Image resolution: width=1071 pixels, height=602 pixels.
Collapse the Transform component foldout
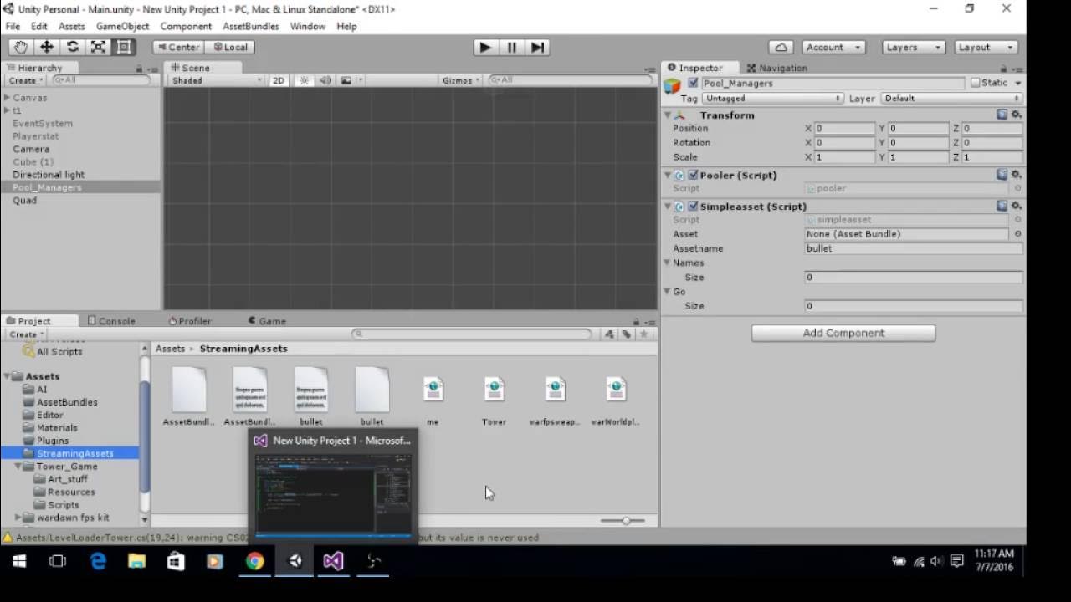[x=668, y=115]
